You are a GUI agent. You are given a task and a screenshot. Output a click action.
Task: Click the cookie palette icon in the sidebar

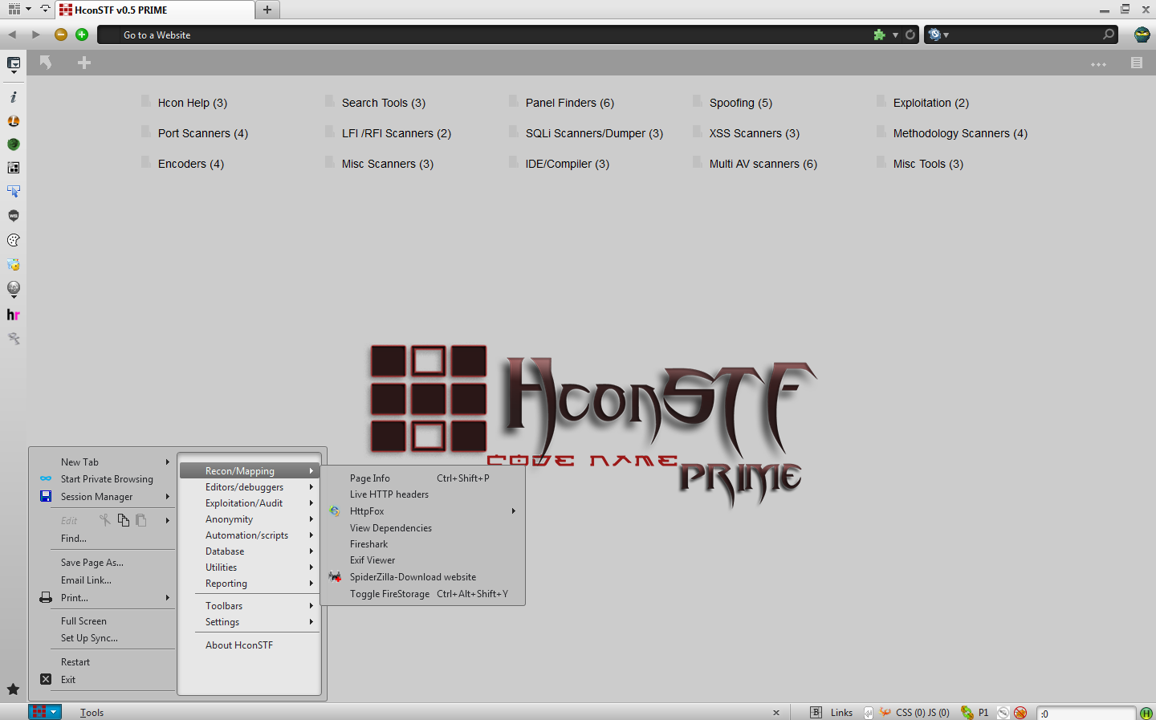click(x=13, y=240)
